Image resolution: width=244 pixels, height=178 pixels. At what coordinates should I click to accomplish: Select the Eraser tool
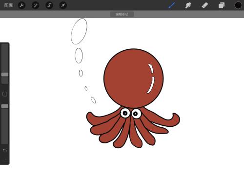tap(205, 5)
